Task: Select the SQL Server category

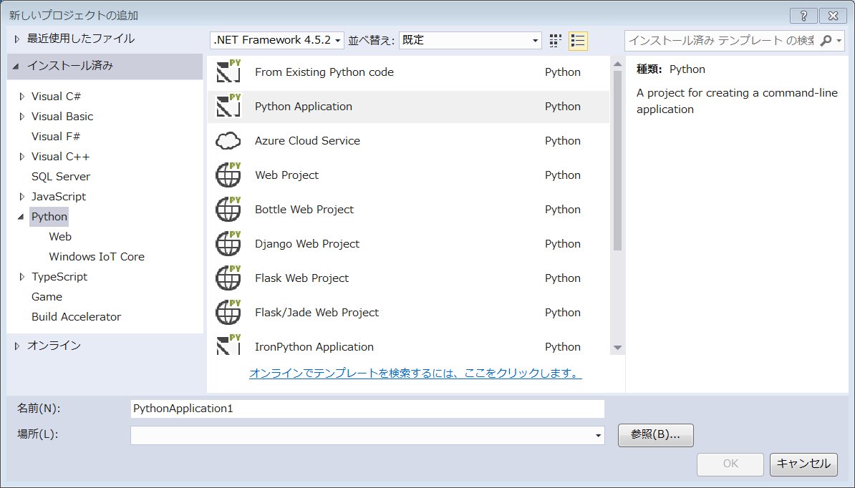Action: click(61, 177)
